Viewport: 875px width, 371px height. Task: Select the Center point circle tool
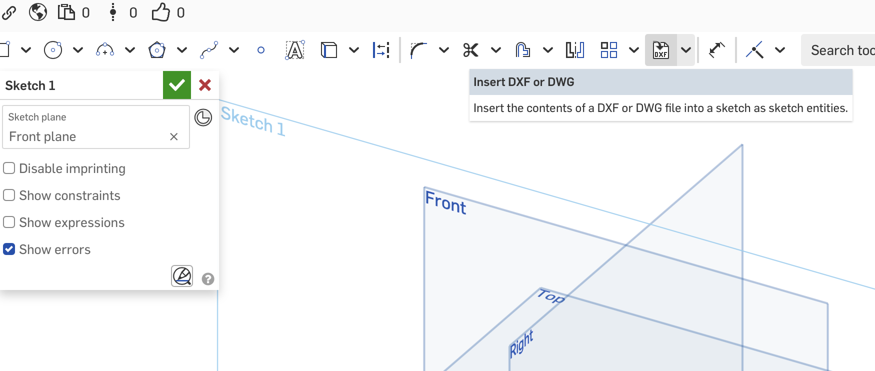tap(53, 50)
